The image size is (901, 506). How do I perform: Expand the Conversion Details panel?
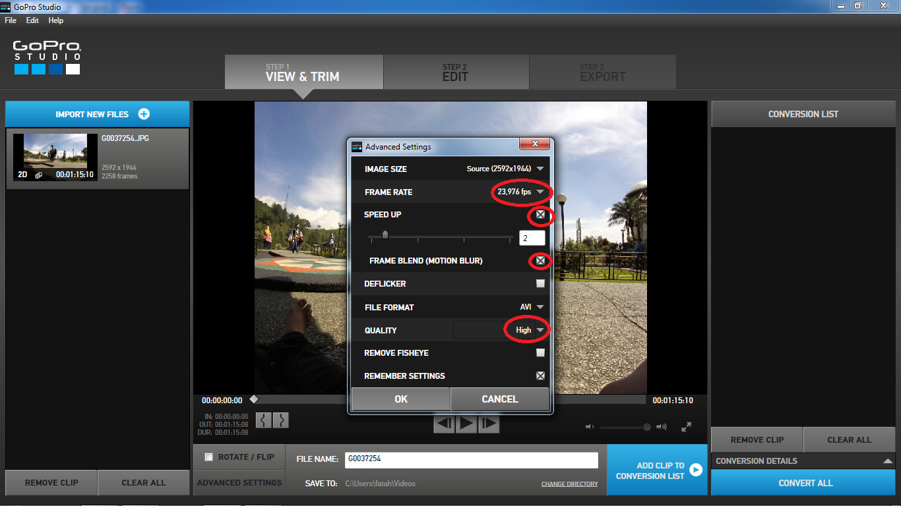887,461
